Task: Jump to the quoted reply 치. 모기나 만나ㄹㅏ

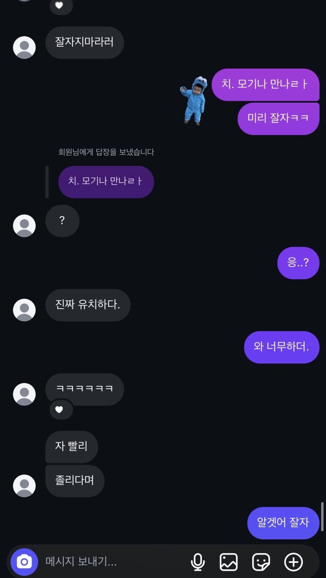Action: click(x=106, y=182)
